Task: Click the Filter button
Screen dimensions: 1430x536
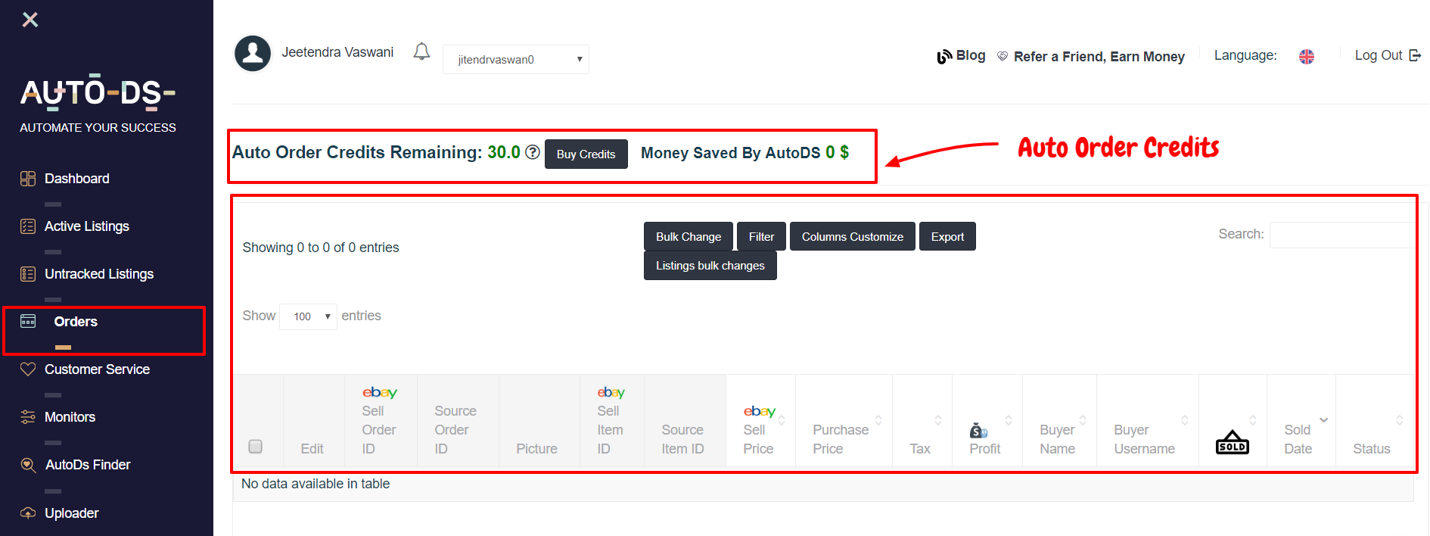Action: [x=761, y=236]
